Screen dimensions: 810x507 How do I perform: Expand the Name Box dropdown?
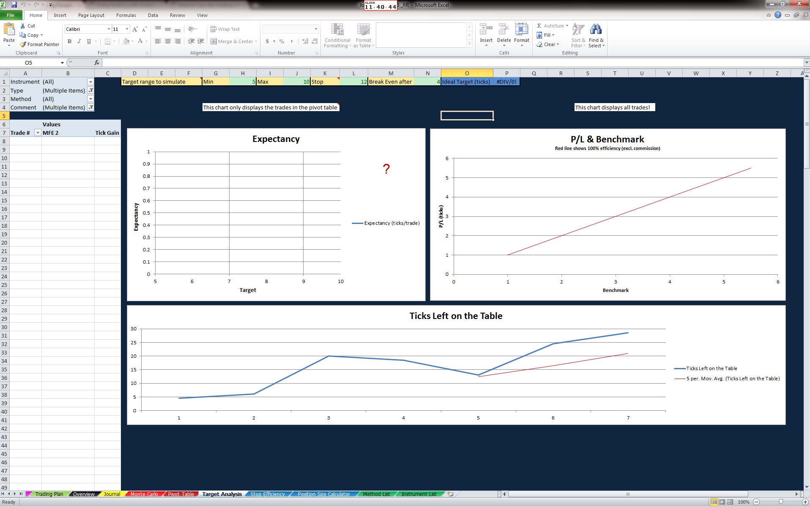pos(62,63)
